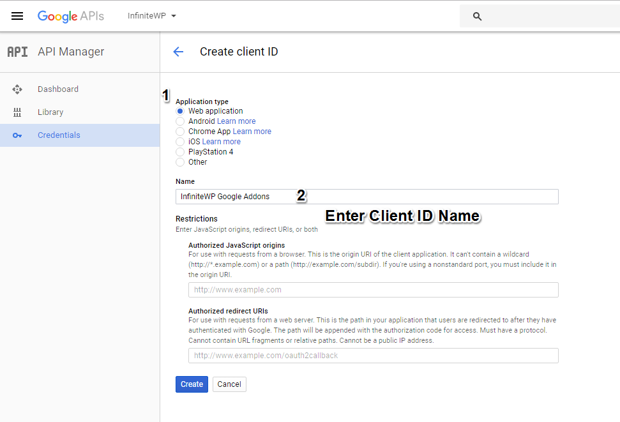Select the Chrome App application type
620x422 pixels.
coord(180,132)
